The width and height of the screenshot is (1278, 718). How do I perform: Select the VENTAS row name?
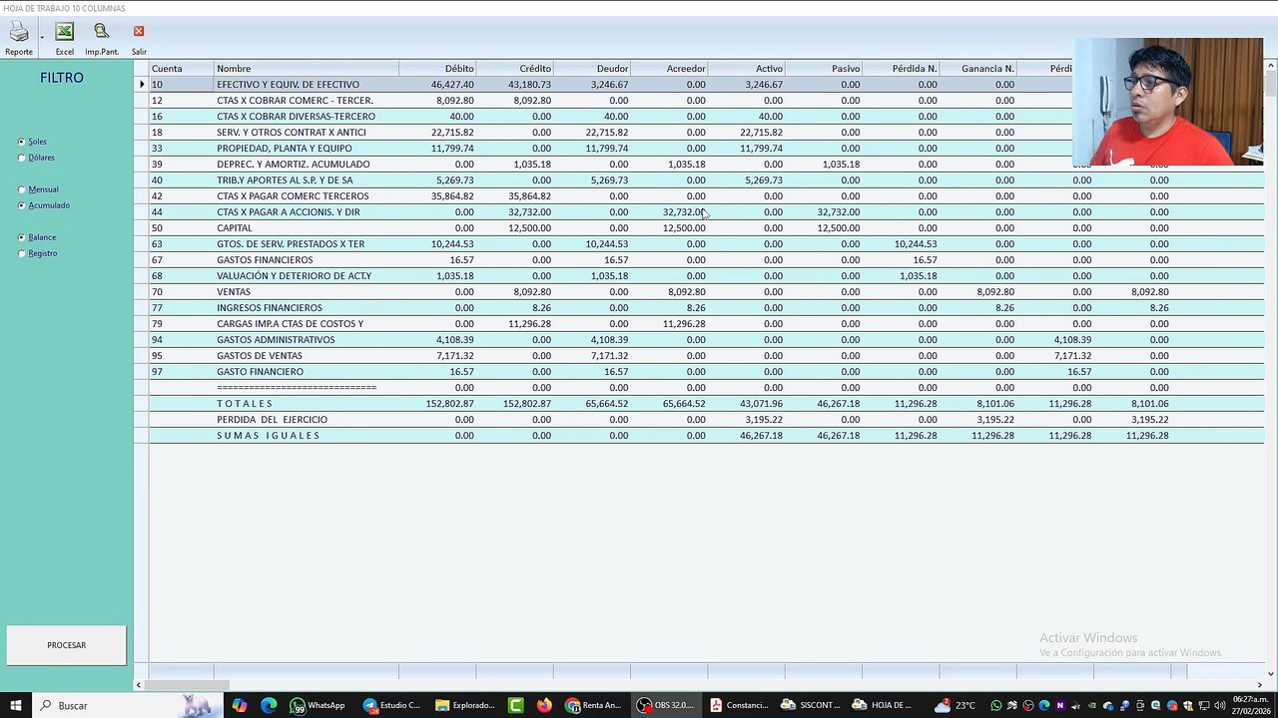(234, 292)
